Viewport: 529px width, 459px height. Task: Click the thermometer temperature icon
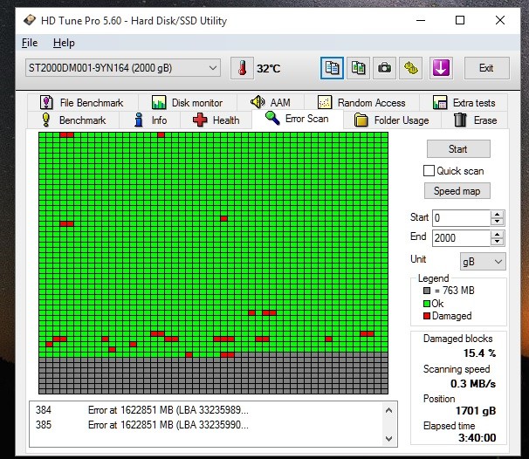tap(242, 68)
